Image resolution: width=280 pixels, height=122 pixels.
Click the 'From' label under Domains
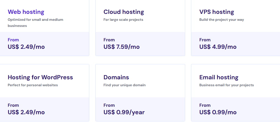(x=109, y=105)
